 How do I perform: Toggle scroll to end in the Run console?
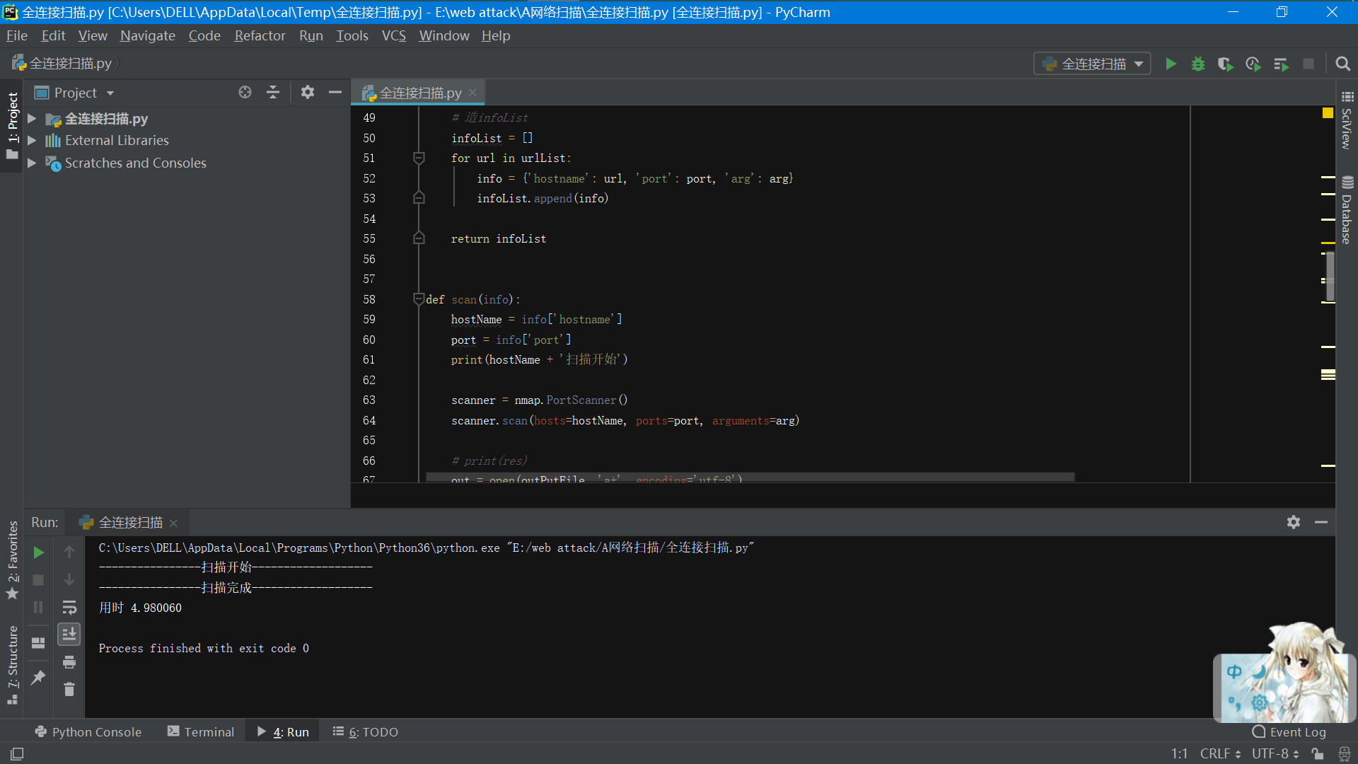click(69, 635)
